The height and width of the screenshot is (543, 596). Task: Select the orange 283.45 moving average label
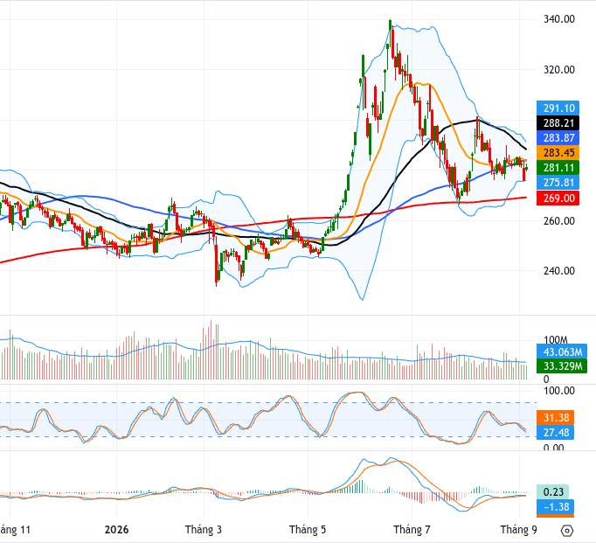558,153
